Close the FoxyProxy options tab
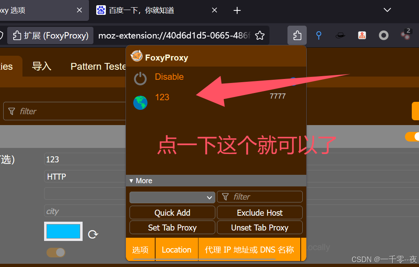The image size is (419, 267). point(79,10)
